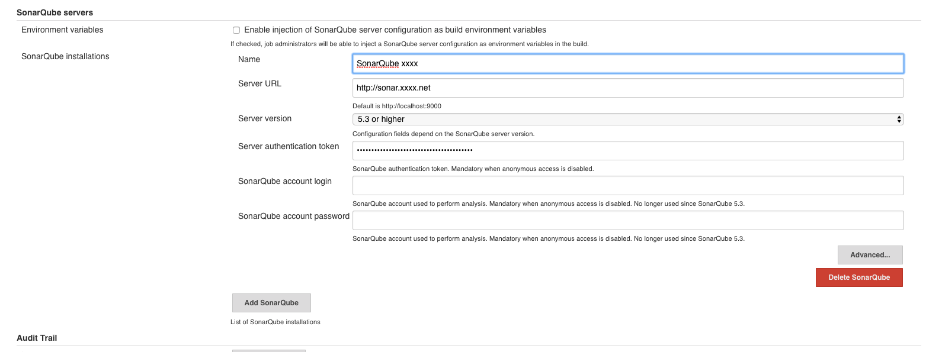Click the 'SonarQube installations' label

coord(65,57)
